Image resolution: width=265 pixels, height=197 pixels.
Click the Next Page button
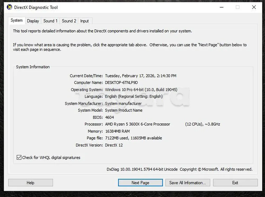point(140,183)
